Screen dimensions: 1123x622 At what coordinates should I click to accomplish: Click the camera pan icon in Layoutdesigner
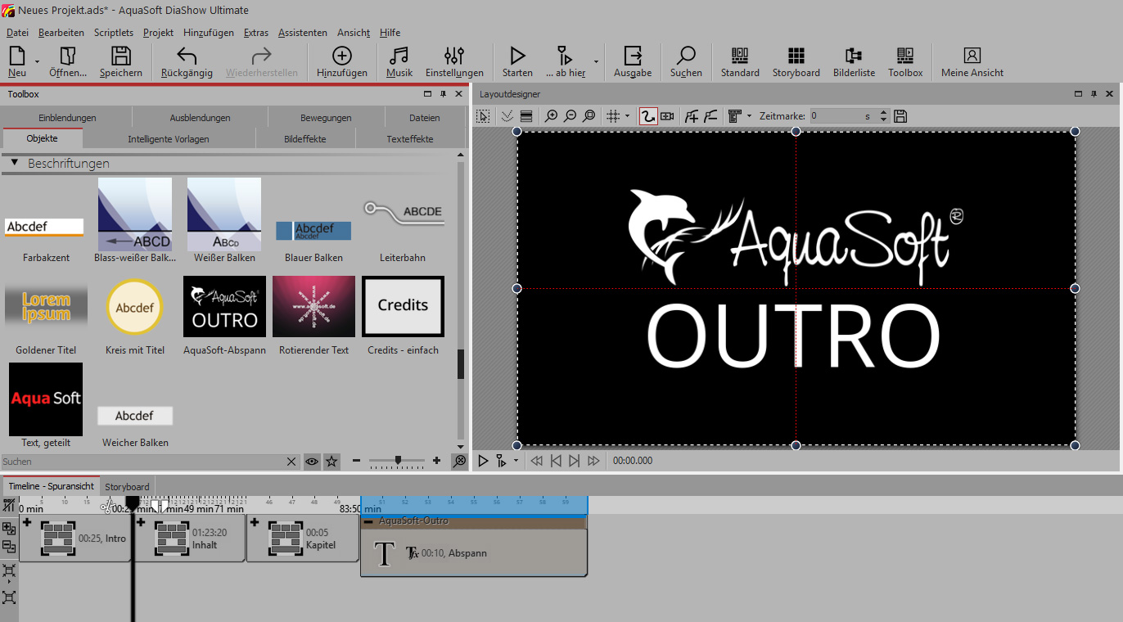[667, 116]
